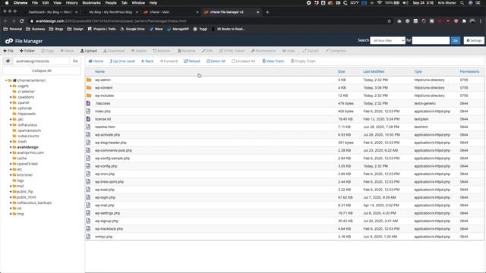Click the wp-config.php file icon
This screenshot has height=273, width=486.
point(88,166)
